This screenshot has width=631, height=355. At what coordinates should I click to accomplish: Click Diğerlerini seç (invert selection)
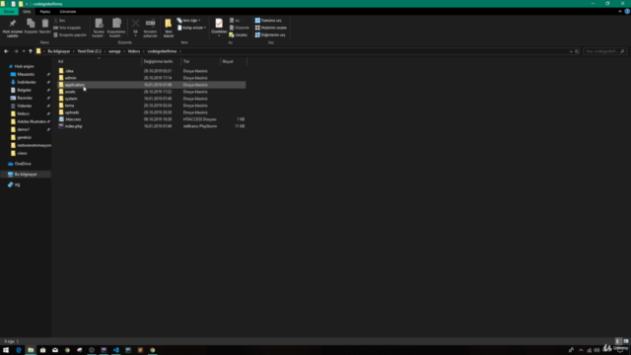[x=270, y=35]
